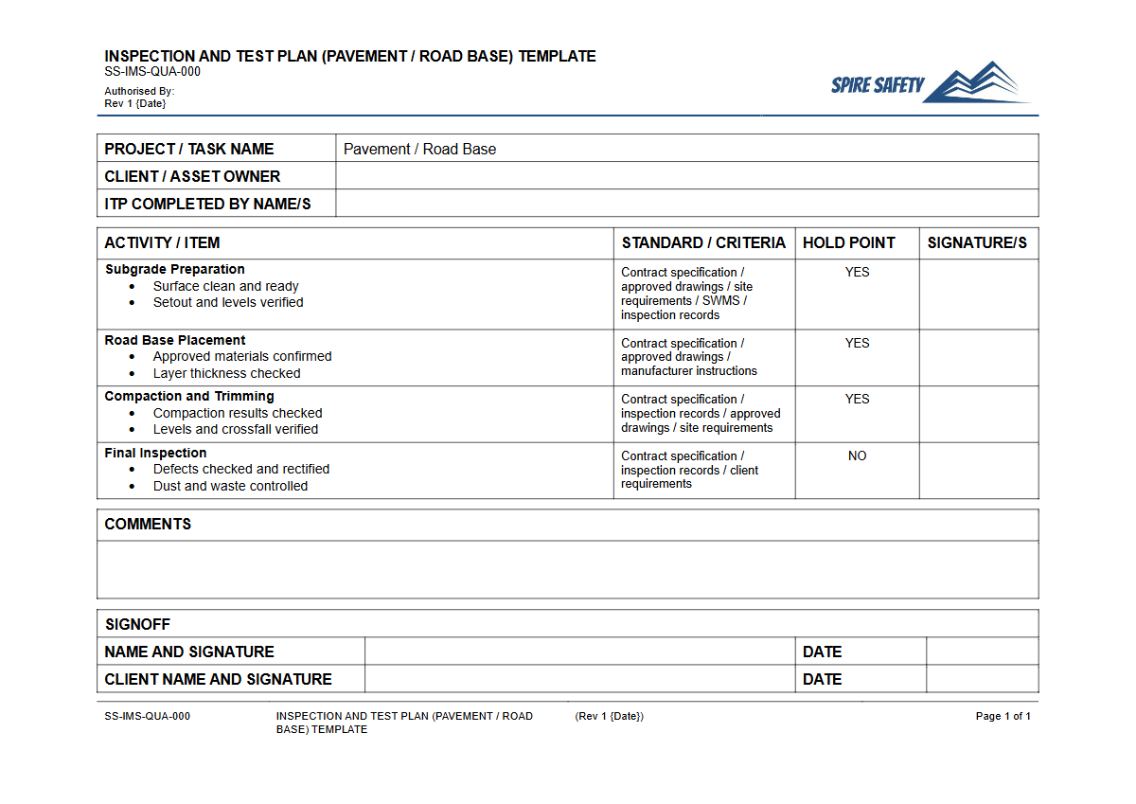Click the DATE label in the Name and Signature row
The image size is (1136, 804).
click(822, 652)
